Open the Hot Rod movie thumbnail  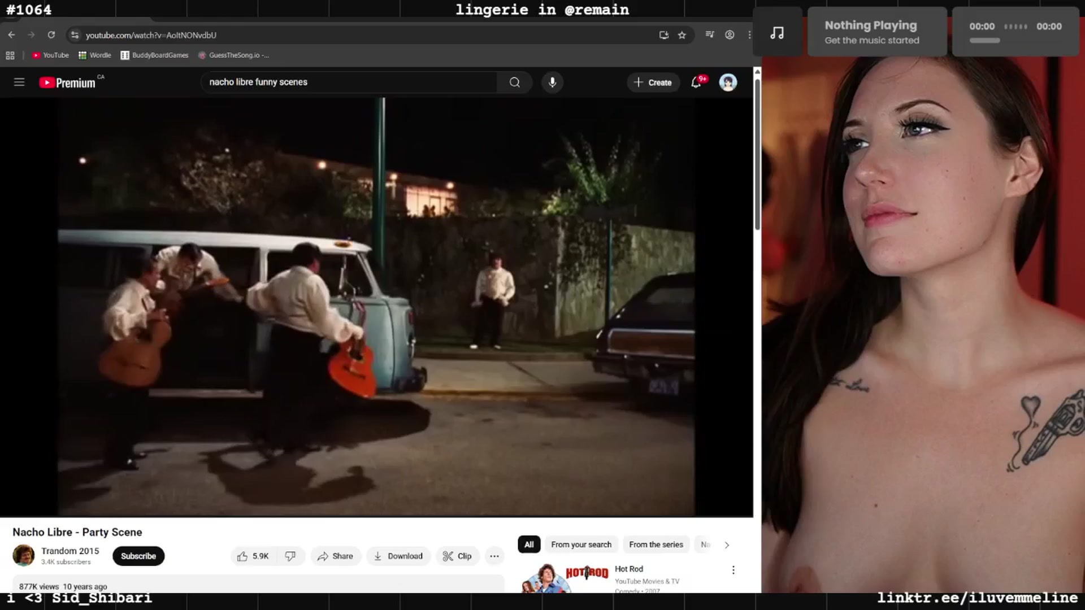tap(565, 577)
